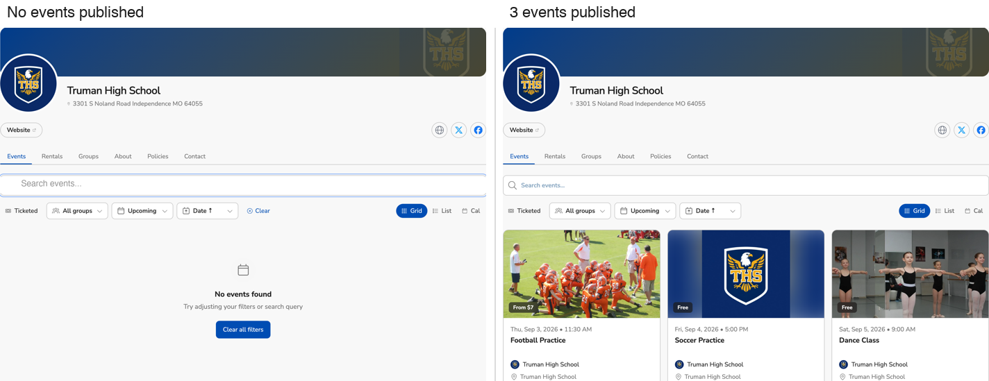The width and height of the screenshot is (989, 381).
Task: Open Policies tab in left panel
Action: (x=158, y=156)
